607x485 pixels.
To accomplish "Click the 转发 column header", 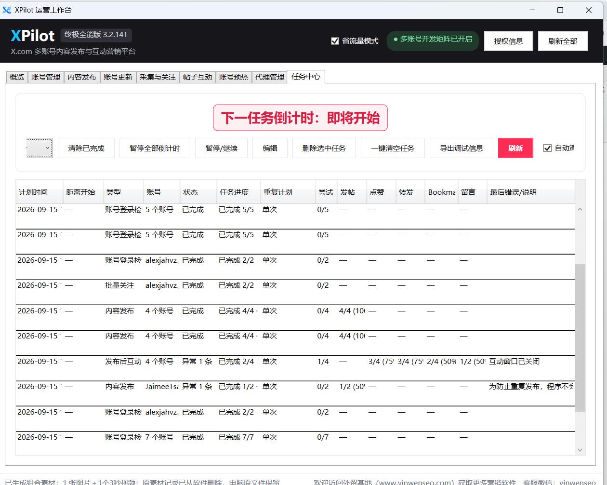I will click(410, 192).
